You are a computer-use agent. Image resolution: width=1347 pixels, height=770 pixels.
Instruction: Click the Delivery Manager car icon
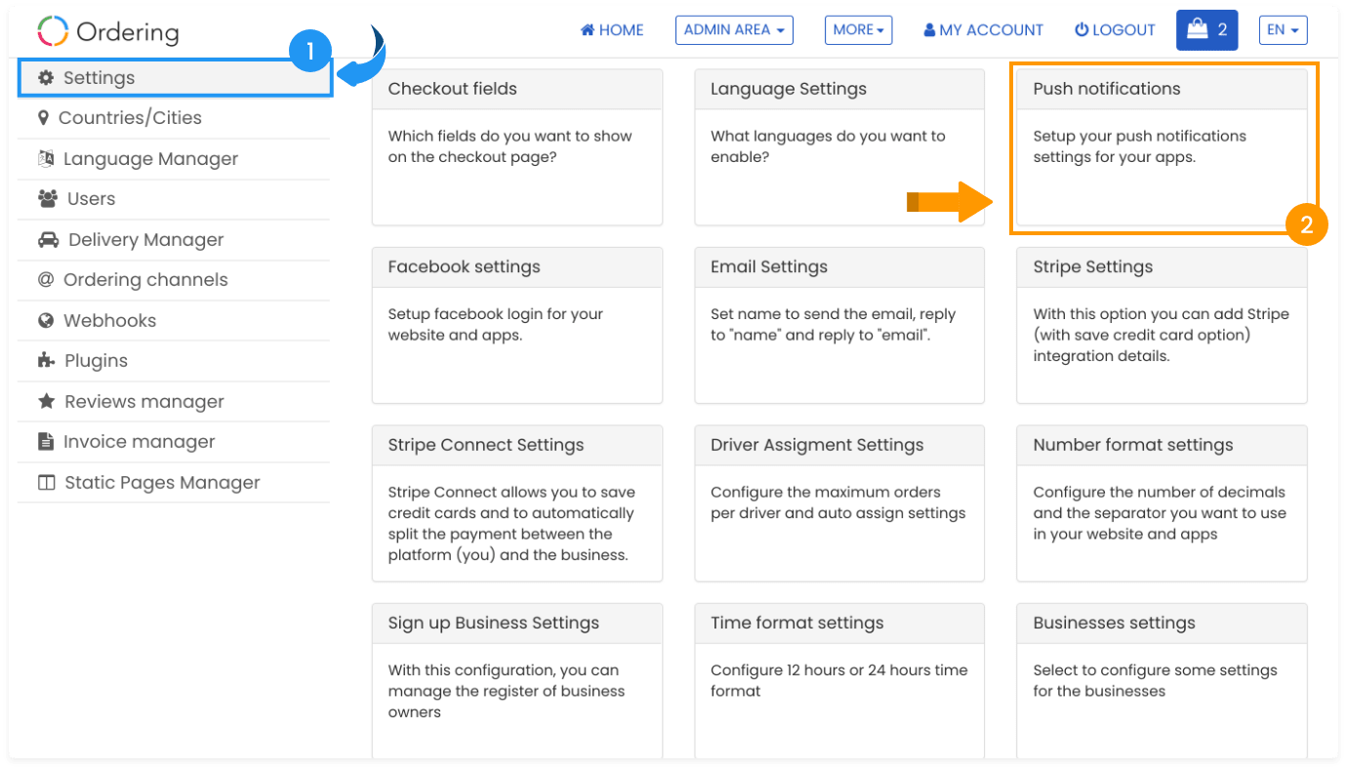pos(48,240)
